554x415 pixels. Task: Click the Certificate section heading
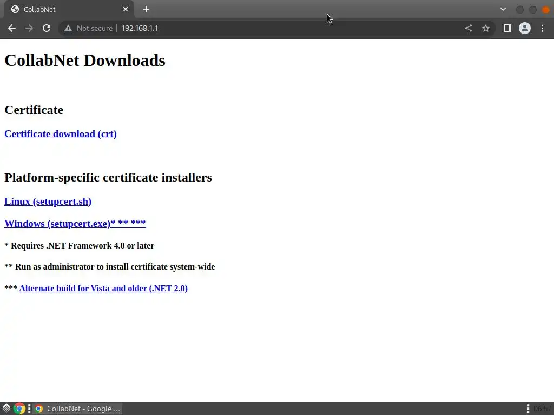(34, 110)
